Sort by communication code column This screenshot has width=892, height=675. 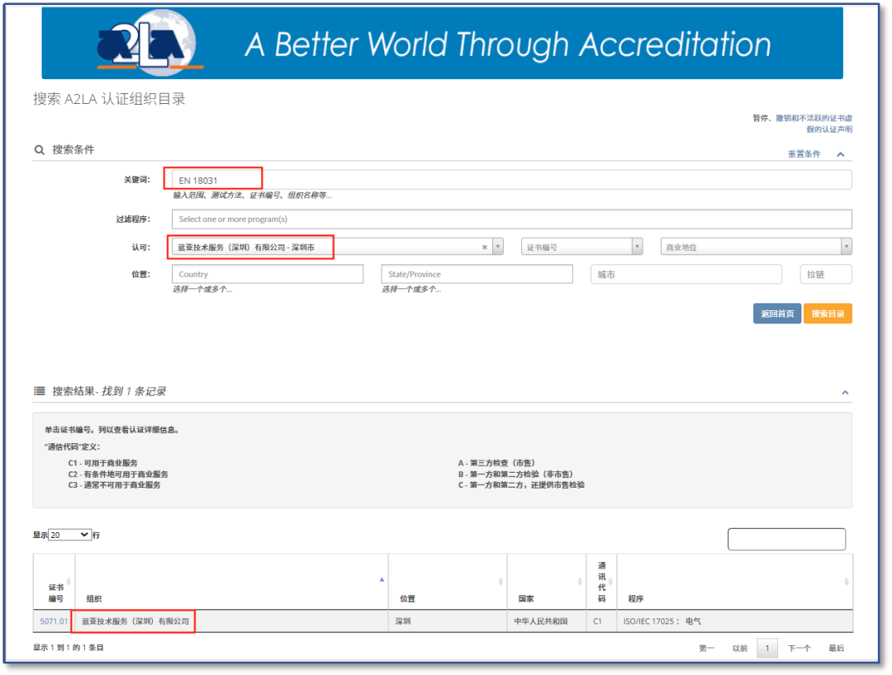point(602,582)
